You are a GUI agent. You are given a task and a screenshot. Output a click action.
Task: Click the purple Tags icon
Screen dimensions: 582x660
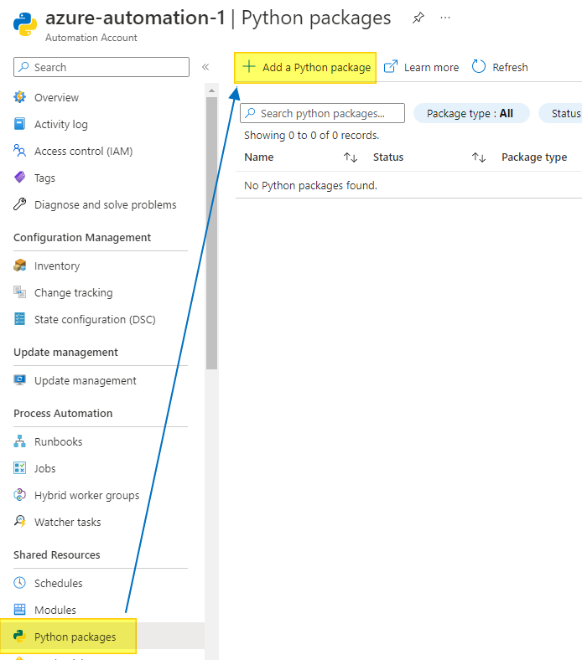tap(19, 178)
